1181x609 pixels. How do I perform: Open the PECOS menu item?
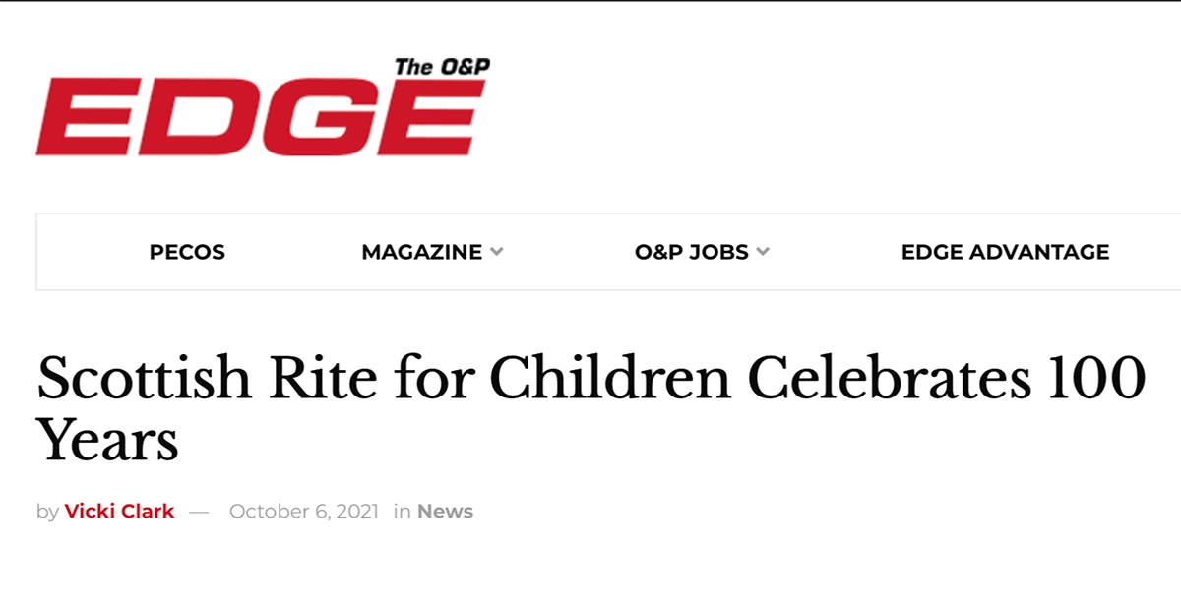[187, 252]
